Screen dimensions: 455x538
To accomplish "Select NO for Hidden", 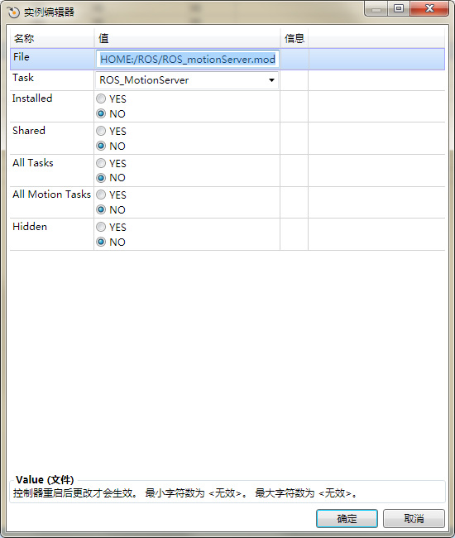I will click(x=101, y=242).
